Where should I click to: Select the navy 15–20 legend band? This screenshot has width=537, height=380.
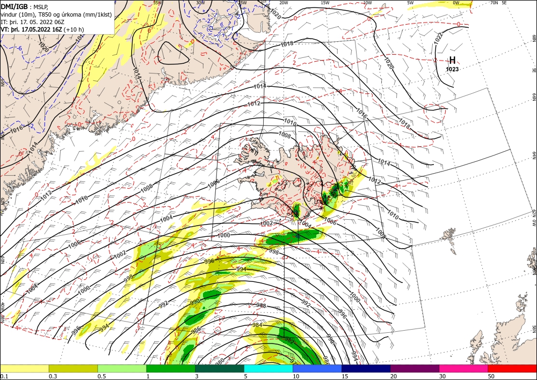click(366, 369)
